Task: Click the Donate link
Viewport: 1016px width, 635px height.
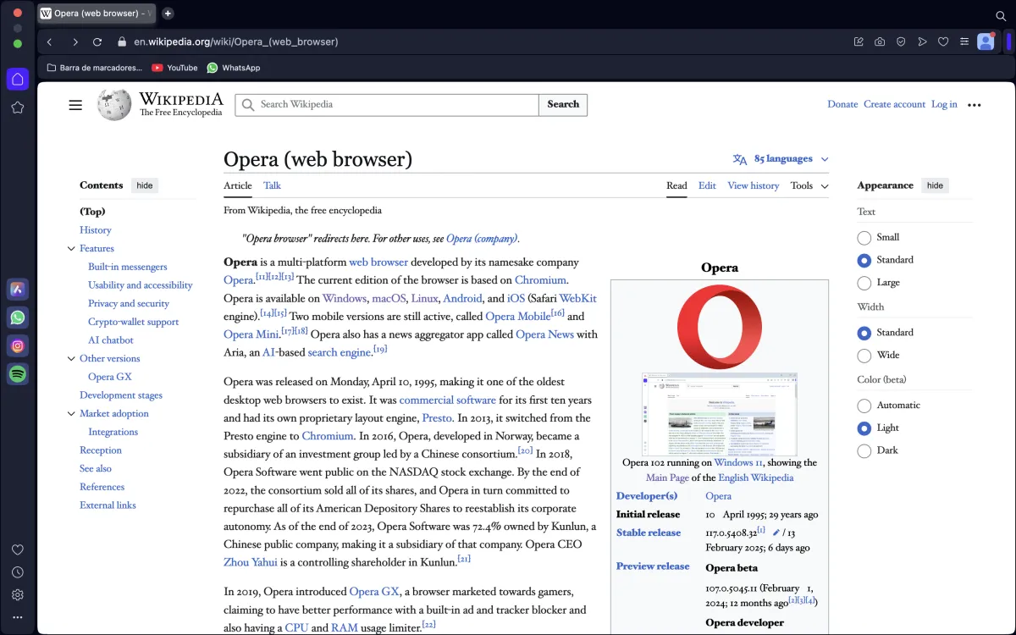Action: (x=842, y=103)
